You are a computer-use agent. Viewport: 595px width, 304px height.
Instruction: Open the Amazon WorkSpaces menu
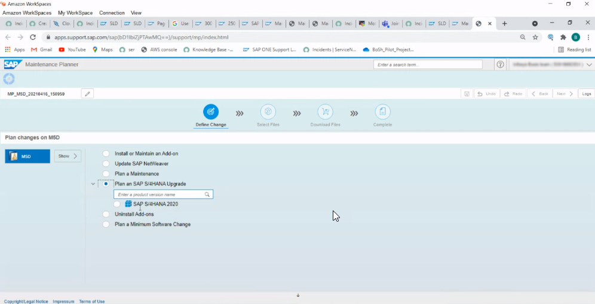point(26,13)
